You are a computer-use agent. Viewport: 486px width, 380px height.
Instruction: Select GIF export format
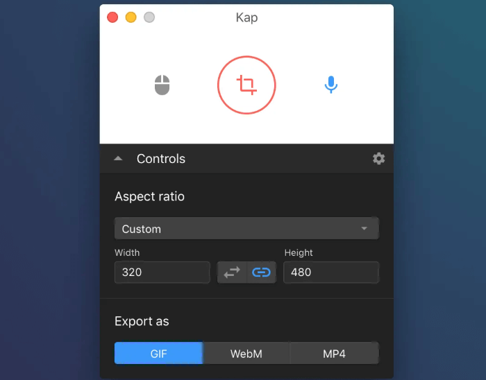159,354
